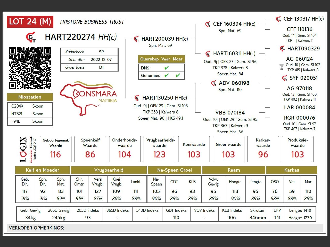This screenshot has height=247, width=330.
Task: Click the LOGIX logo
Action: click(23, 149)
